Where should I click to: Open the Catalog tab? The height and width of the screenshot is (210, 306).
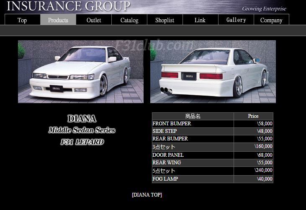[129, 20]
